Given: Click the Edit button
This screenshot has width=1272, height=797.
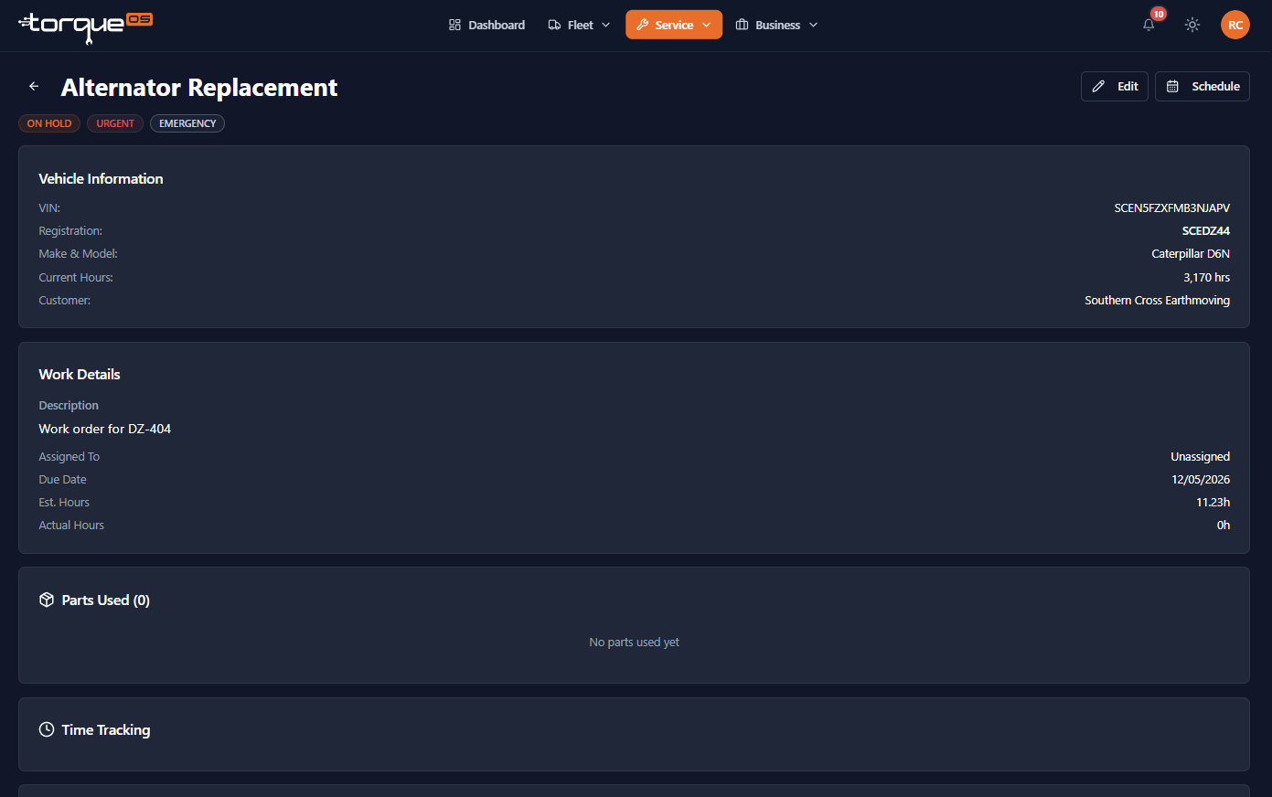Looking at the screenshot, I should pos(1115,86).
